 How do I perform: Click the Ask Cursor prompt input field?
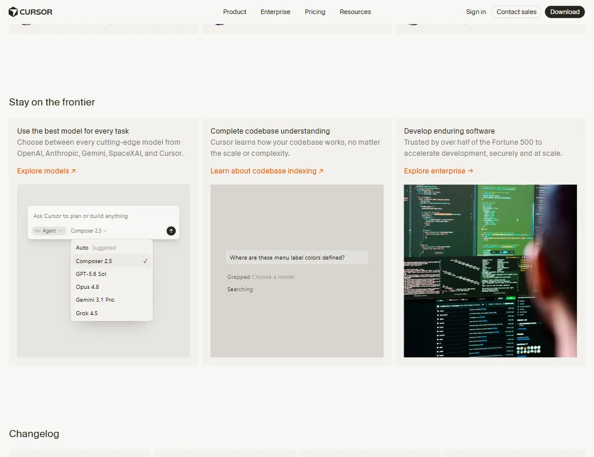(103, 216)
